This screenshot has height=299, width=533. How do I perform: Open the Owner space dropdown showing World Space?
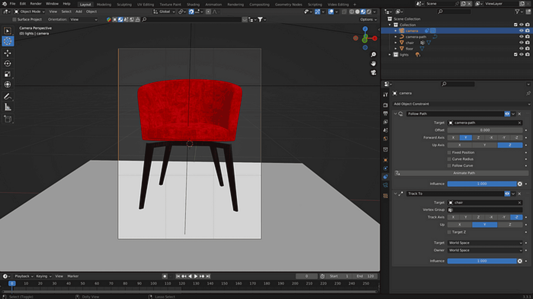tap(485, 250)
